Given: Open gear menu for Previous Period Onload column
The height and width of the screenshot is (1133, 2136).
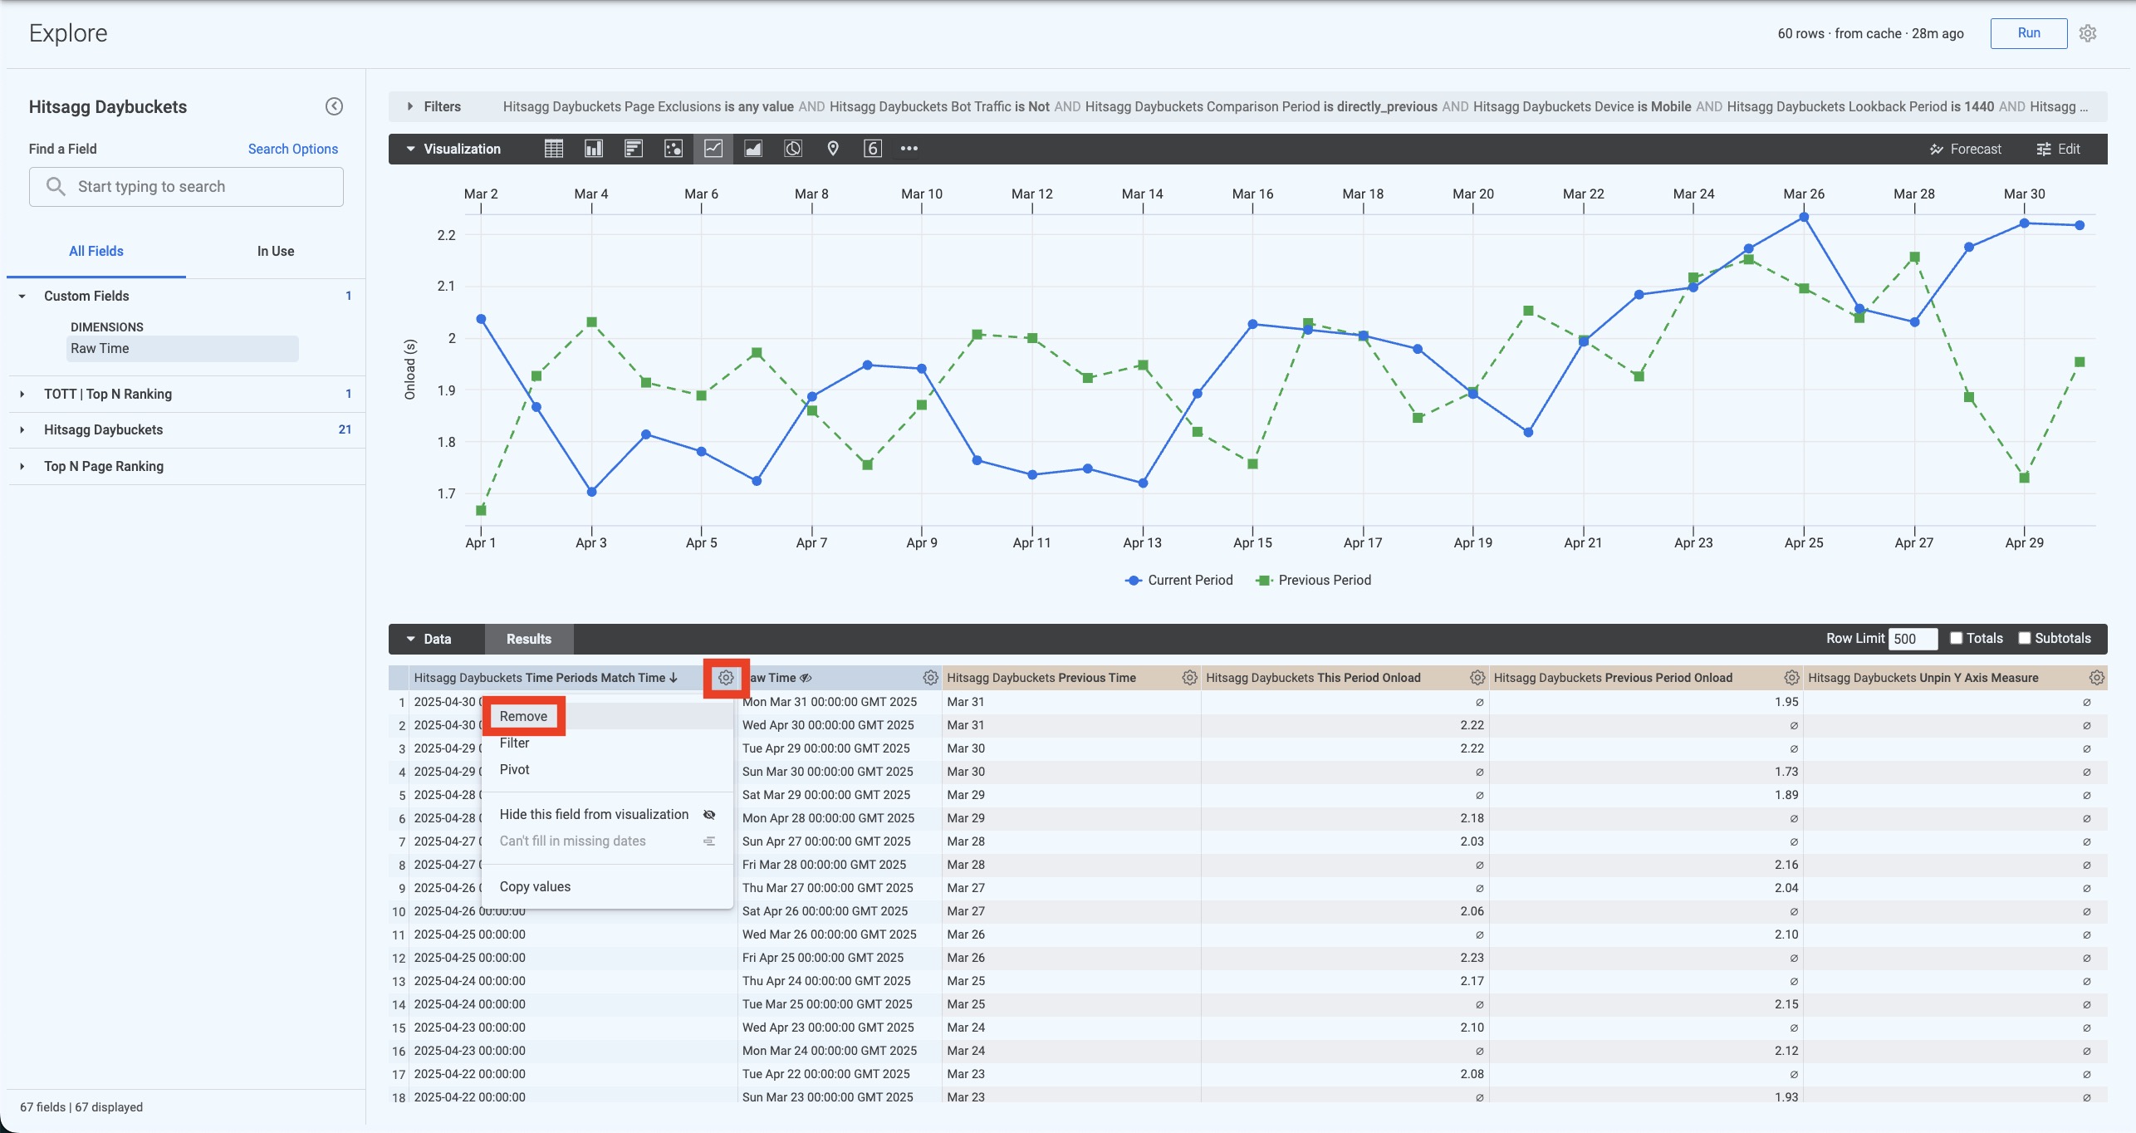Looking at the screenshot, I should point(1791,678).
